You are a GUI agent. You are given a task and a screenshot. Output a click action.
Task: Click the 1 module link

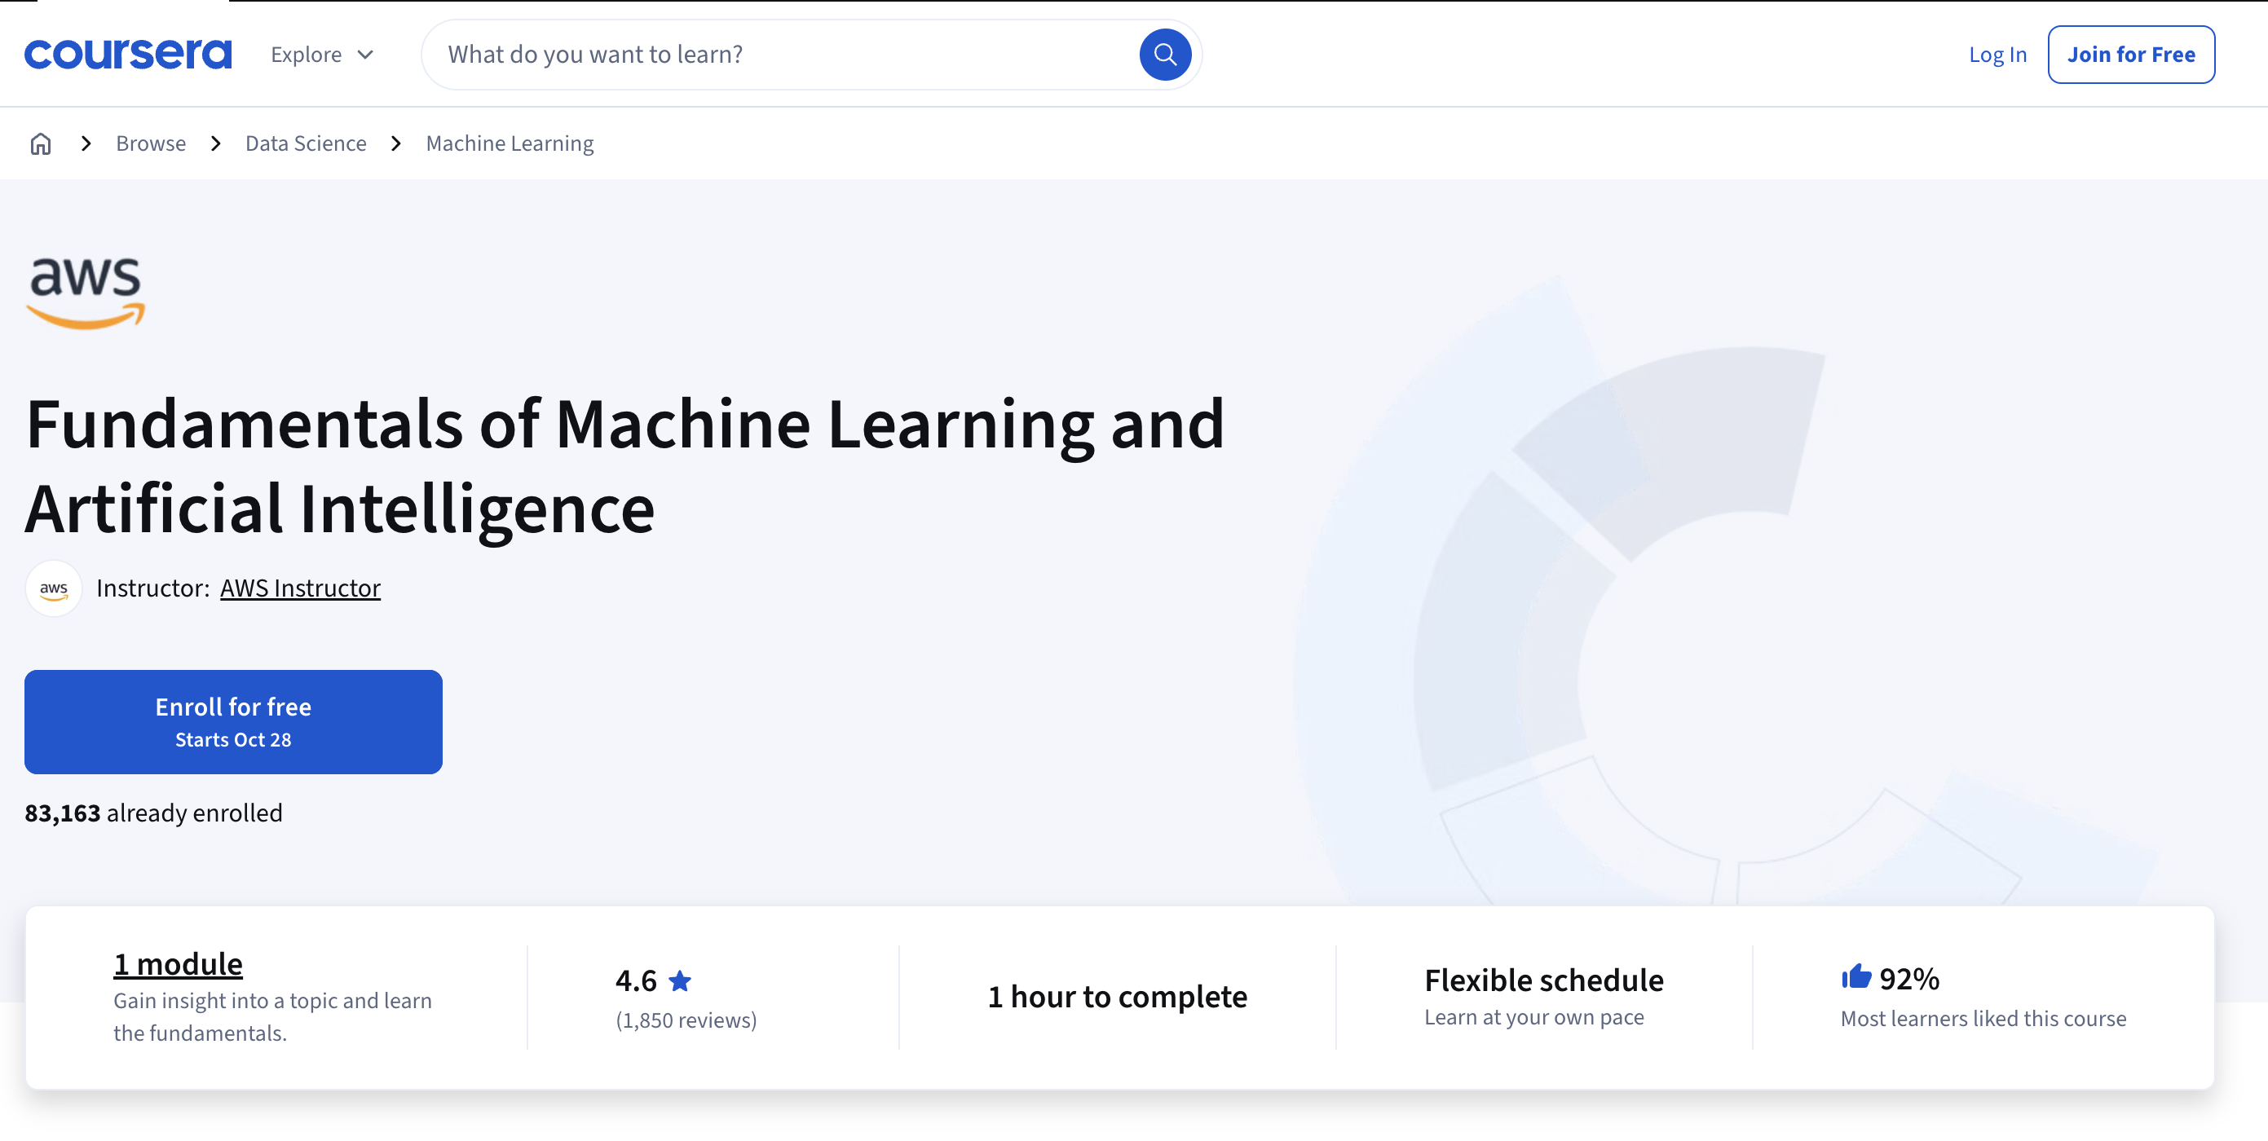click(178, 963)
